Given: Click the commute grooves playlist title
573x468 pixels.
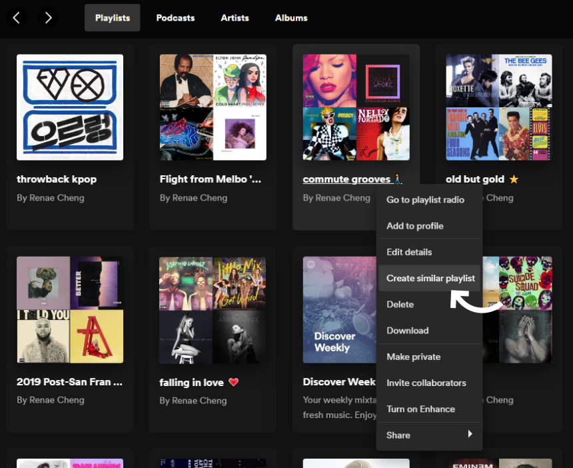Looking at the screenshot, I should (346, 179).
